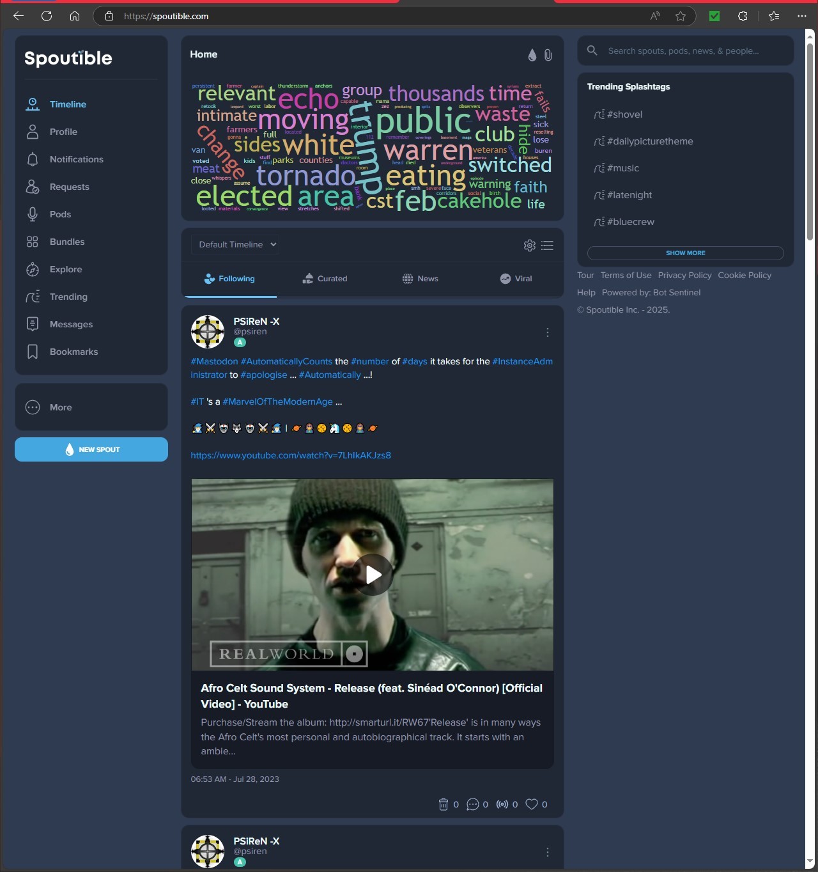
Task: Open the #dailypicturetheme trending splashtag
Action: pos(644,141)
